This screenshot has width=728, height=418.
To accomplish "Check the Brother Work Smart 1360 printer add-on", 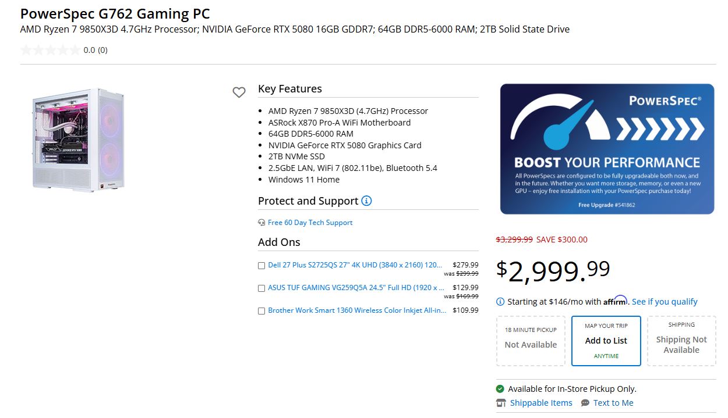I will [261, 310].
